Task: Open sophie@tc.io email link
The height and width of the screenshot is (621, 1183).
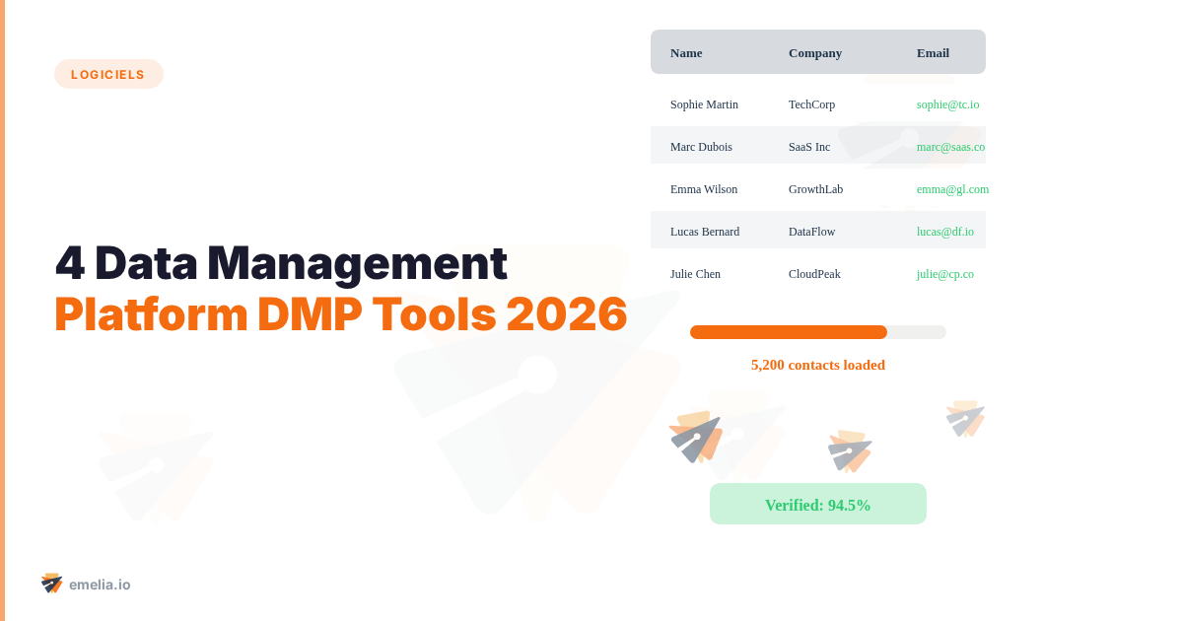Action: (x=947, y=103)
